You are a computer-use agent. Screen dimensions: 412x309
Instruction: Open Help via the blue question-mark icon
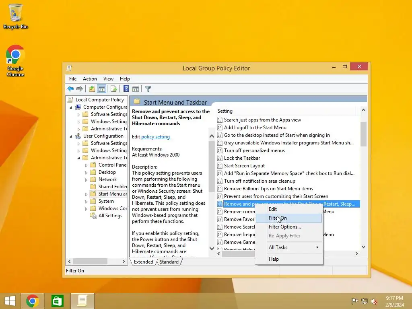[126, 89]
